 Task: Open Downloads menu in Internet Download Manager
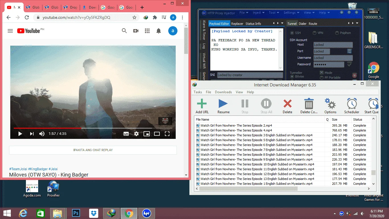(223, 92)
